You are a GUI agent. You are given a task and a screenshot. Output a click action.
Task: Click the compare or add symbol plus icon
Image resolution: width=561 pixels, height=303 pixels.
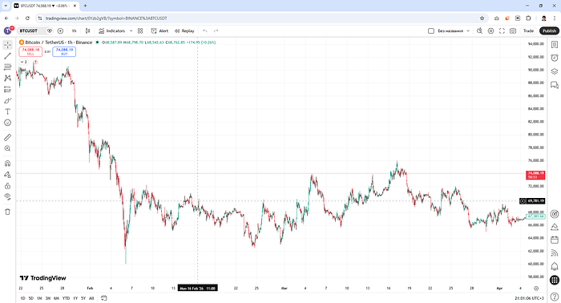point(60,30)
